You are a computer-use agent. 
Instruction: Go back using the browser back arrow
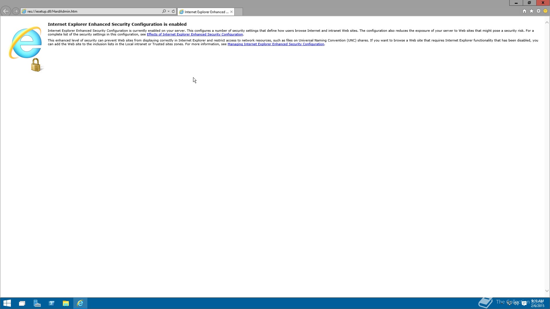tap(6, 11)
